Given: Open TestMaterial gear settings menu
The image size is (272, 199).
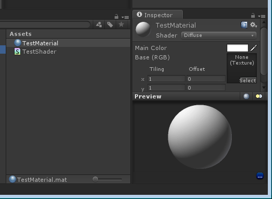Looking at the screenshot, I should [x=253, y=25].
